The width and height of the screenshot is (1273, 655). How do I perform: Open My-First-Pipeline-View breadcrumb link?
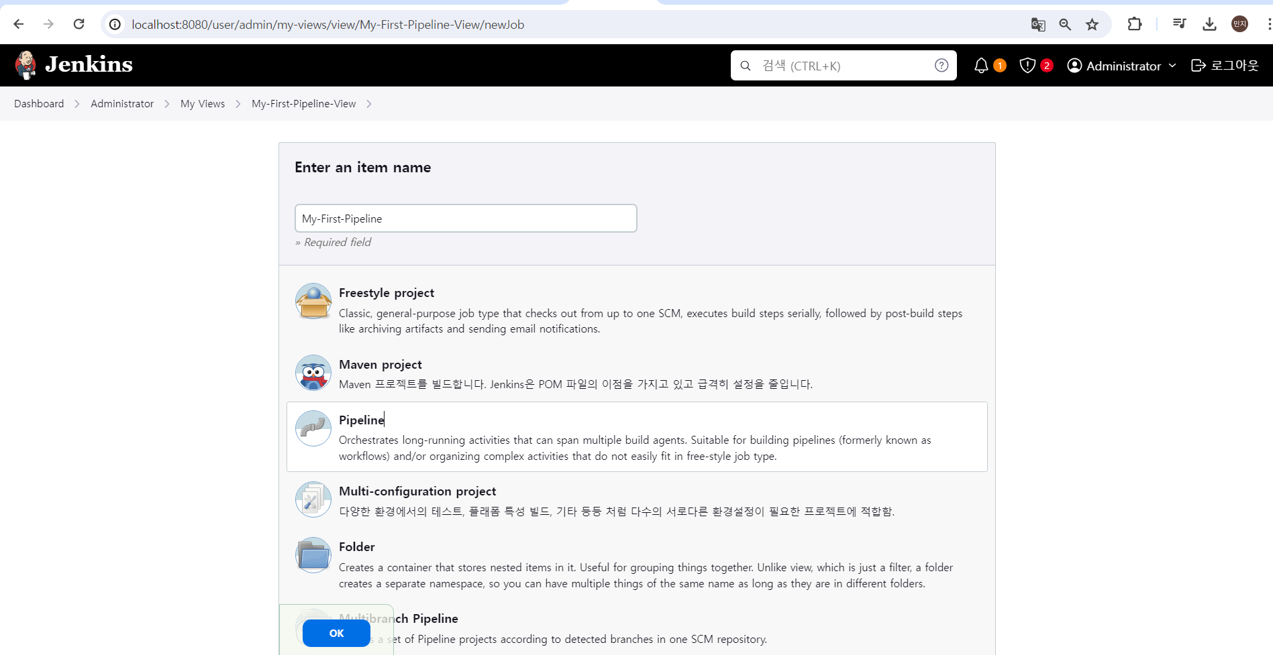tap(304, 104)
